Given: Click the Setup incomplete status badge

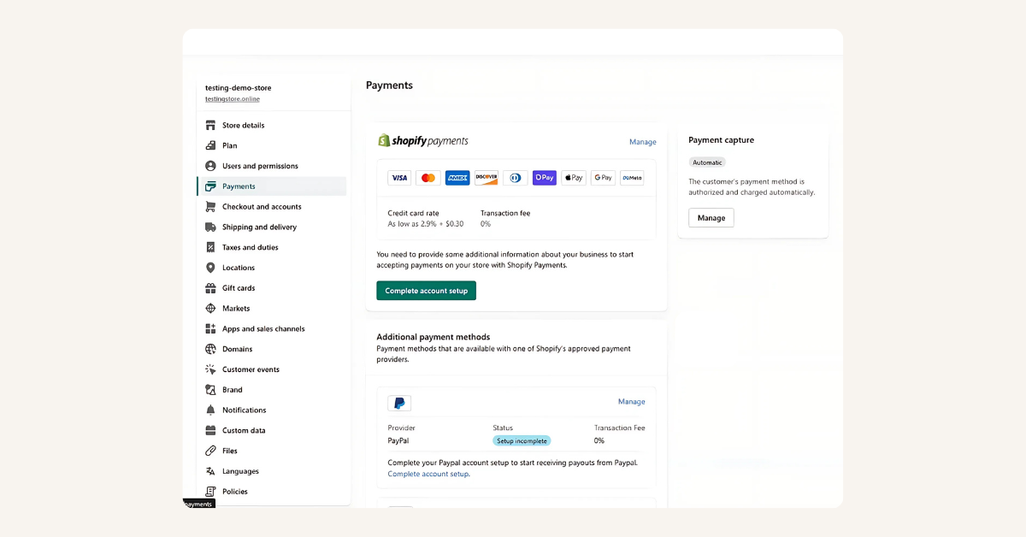Looking at the screenshot, I should pos(522,440).
